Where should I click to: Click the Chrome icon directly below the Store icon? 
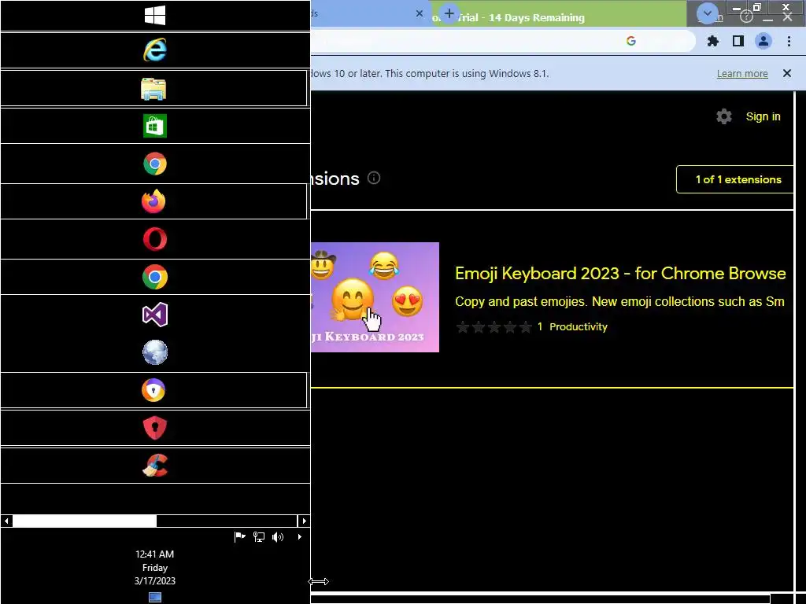[x=155, y=164]
